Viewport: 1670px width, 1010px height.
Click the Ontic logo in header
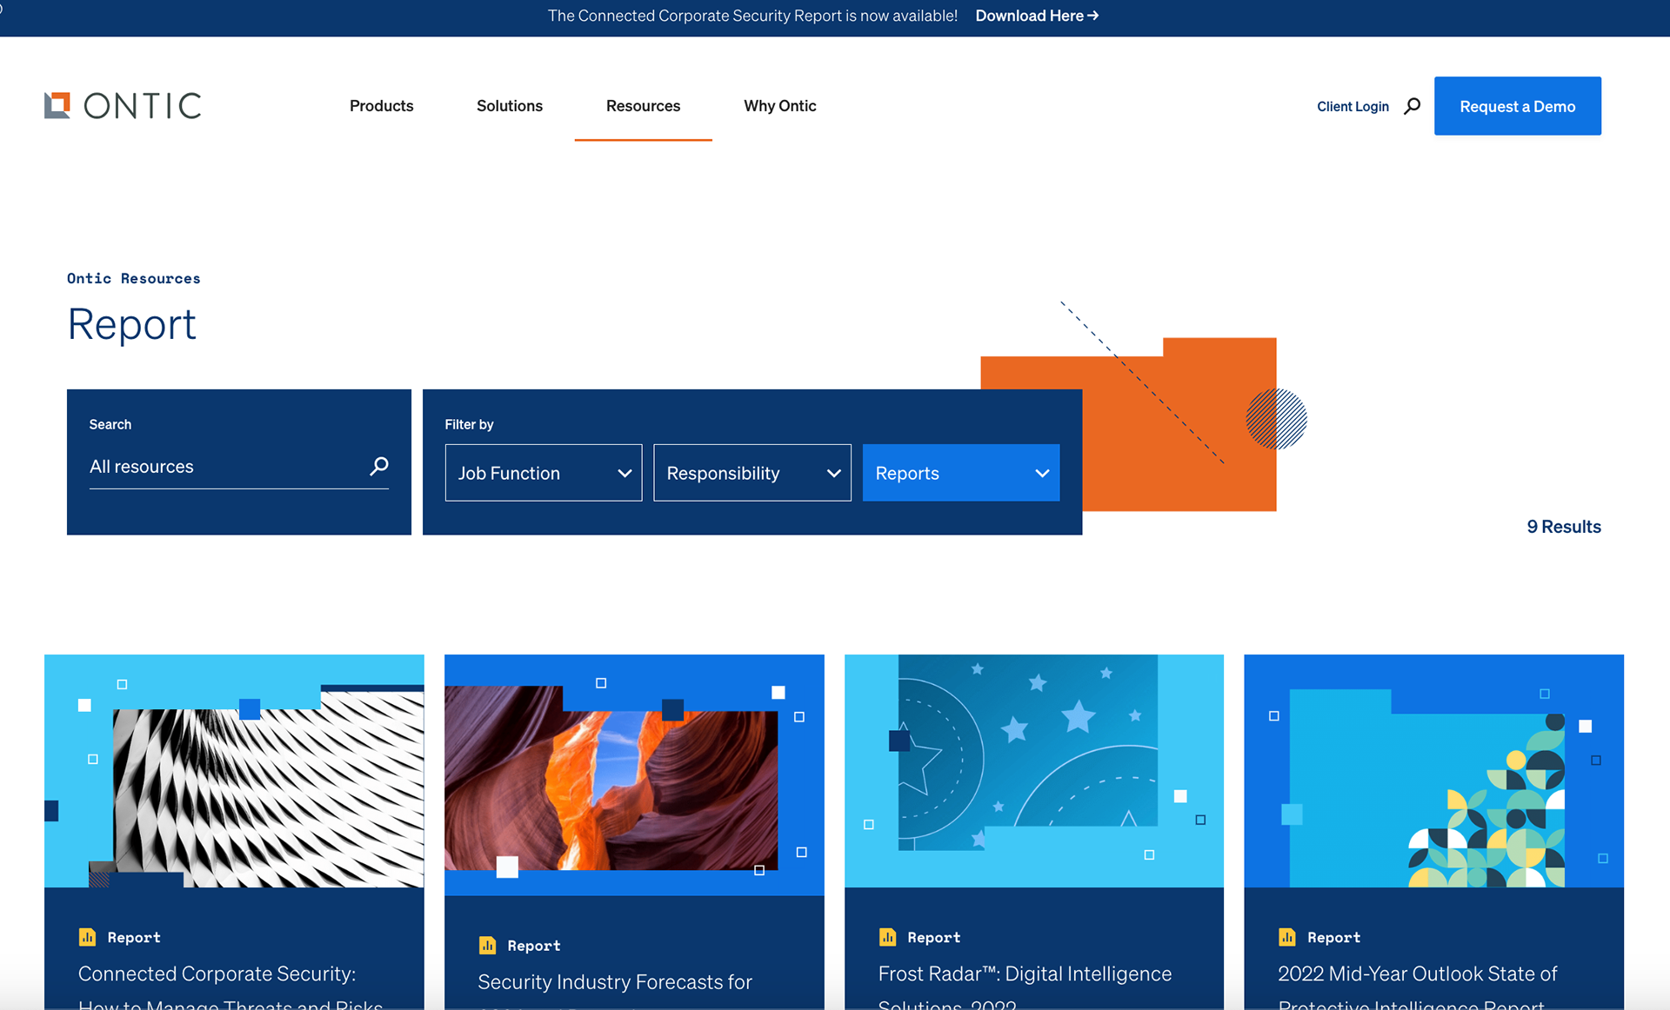tap(123, 105)
